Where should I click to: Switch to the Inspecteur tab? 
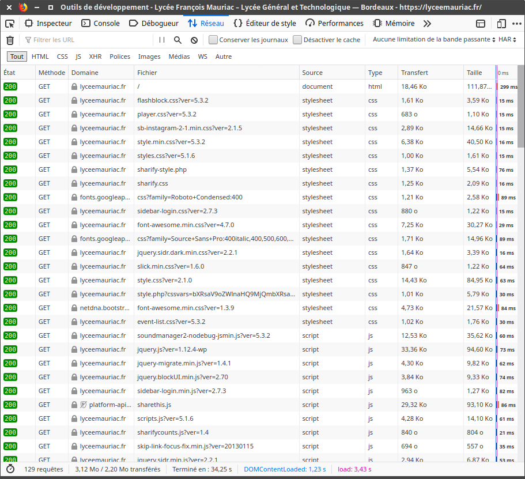point(48,24)
